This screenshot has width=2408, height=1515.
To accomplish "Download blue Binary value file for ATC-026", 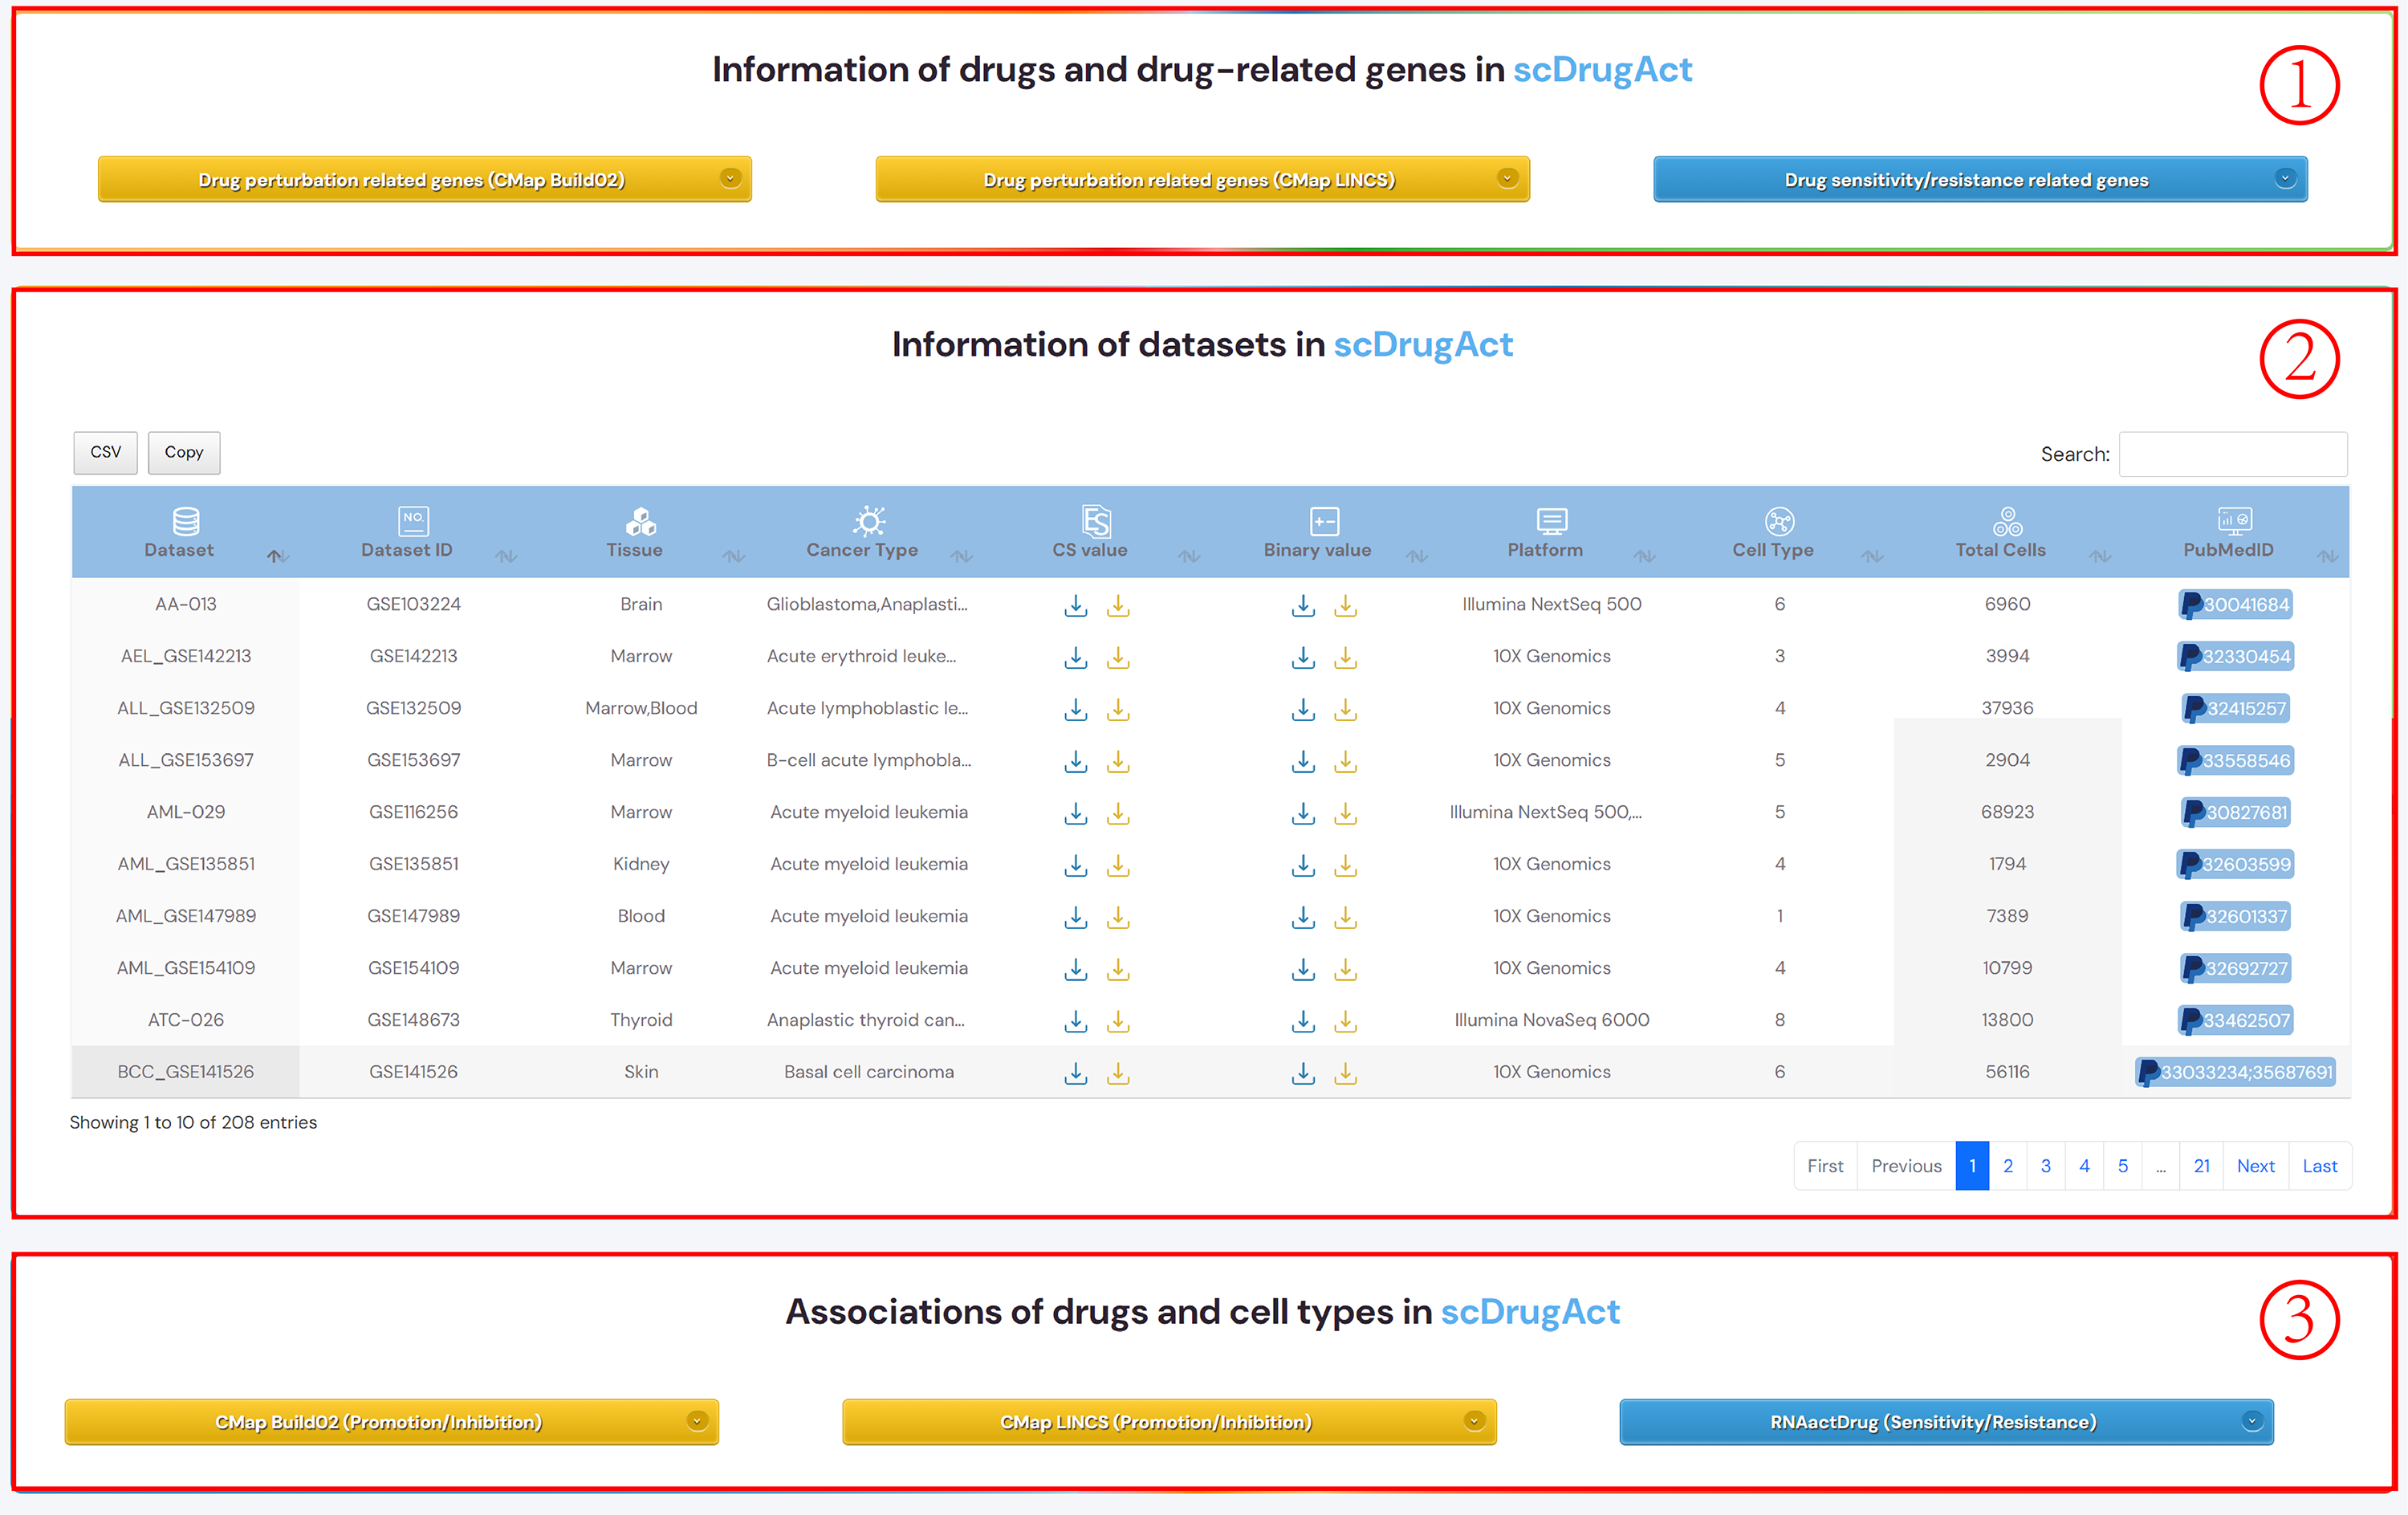I will (x=1302, y=1021).
